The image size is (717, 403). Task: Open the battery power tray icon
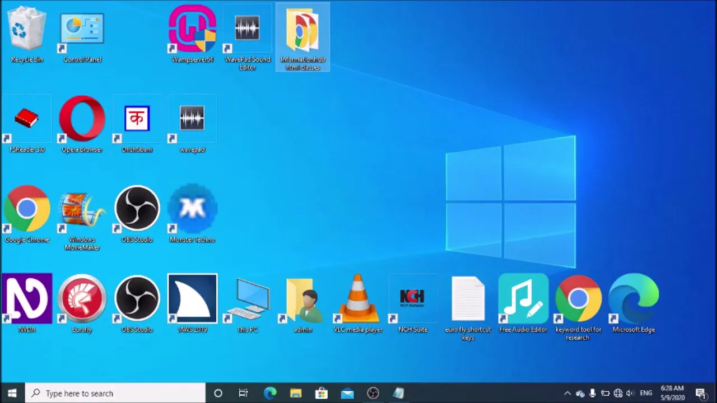pos(606,393)
